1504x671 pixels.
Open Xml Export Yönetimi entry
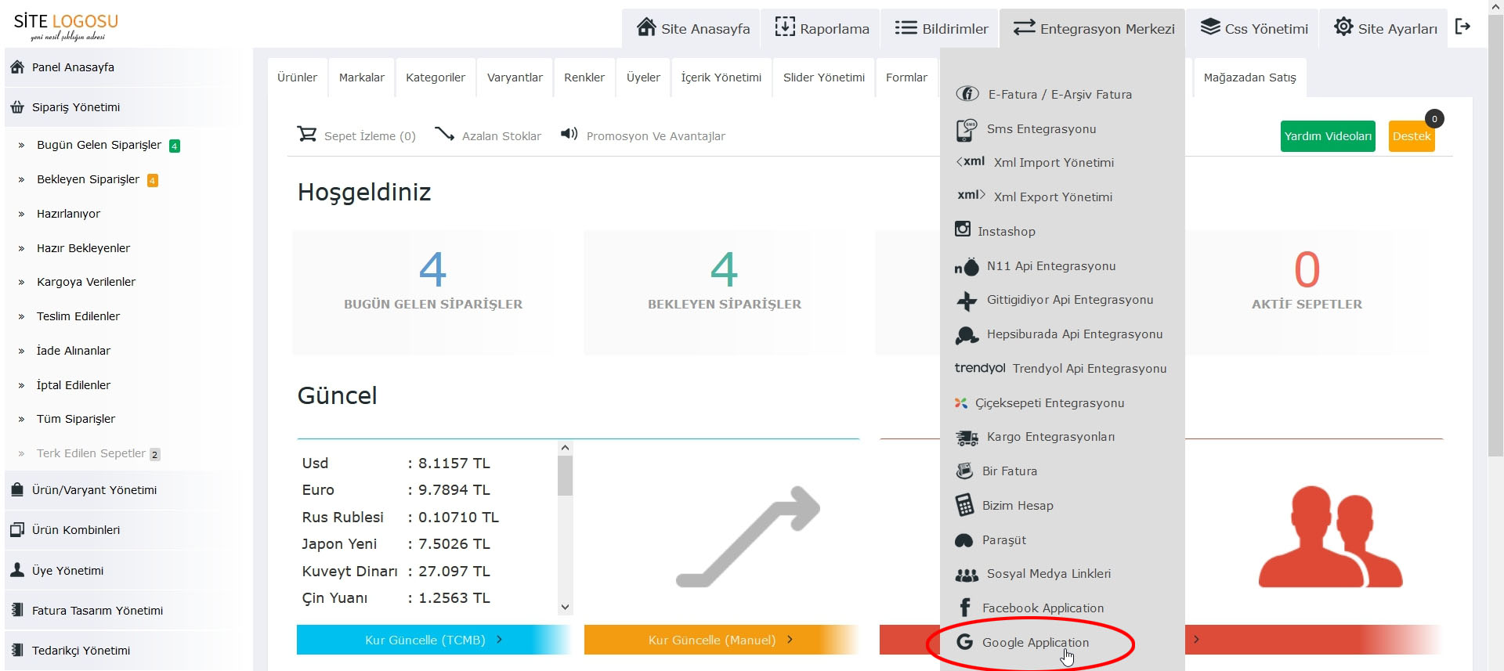pos(1053,197)
